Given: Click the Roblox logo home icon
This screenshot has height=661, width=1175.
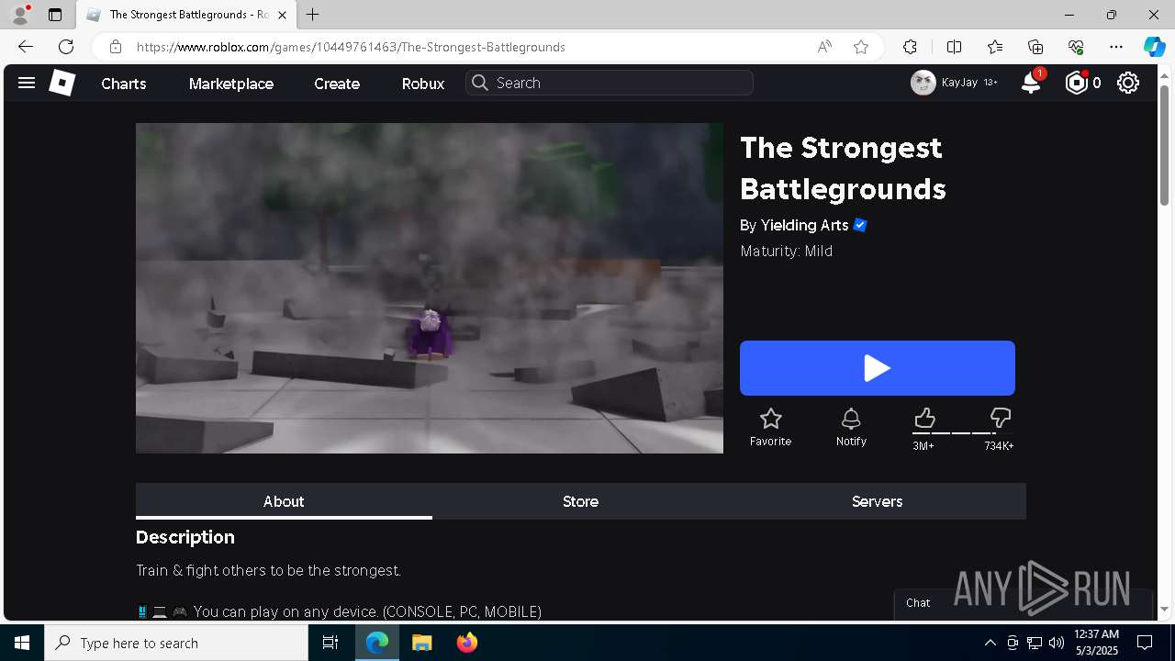Looking at the screenshot, I should tap(62, 83).
